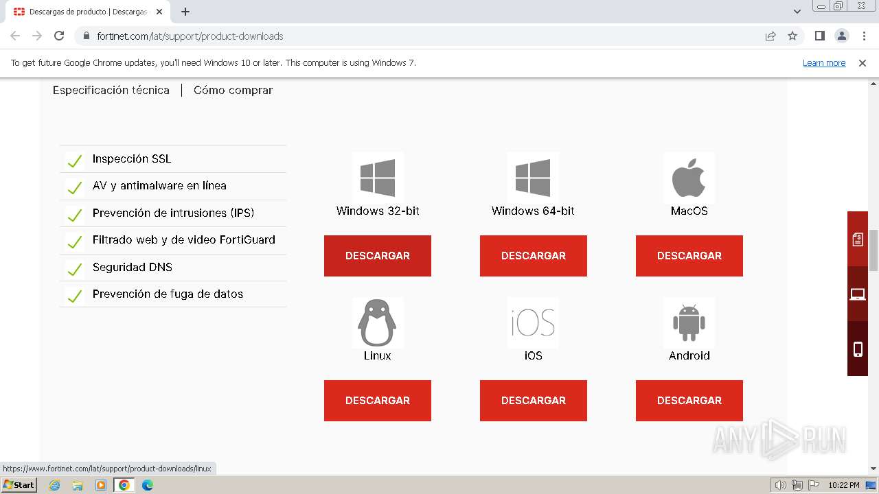Open the tab search dropdown arrow

(x=797, y=12)
